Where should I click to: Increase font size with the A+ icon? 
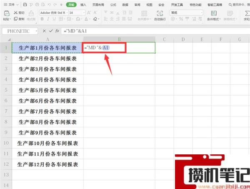tap(89, 13)
